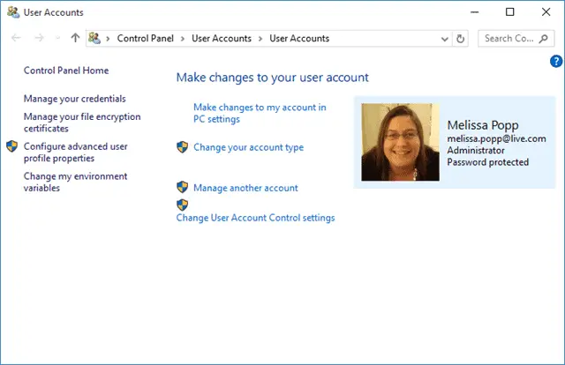Click Manage another account link
This screenshot has height=365, width=565.
[245, 188]
